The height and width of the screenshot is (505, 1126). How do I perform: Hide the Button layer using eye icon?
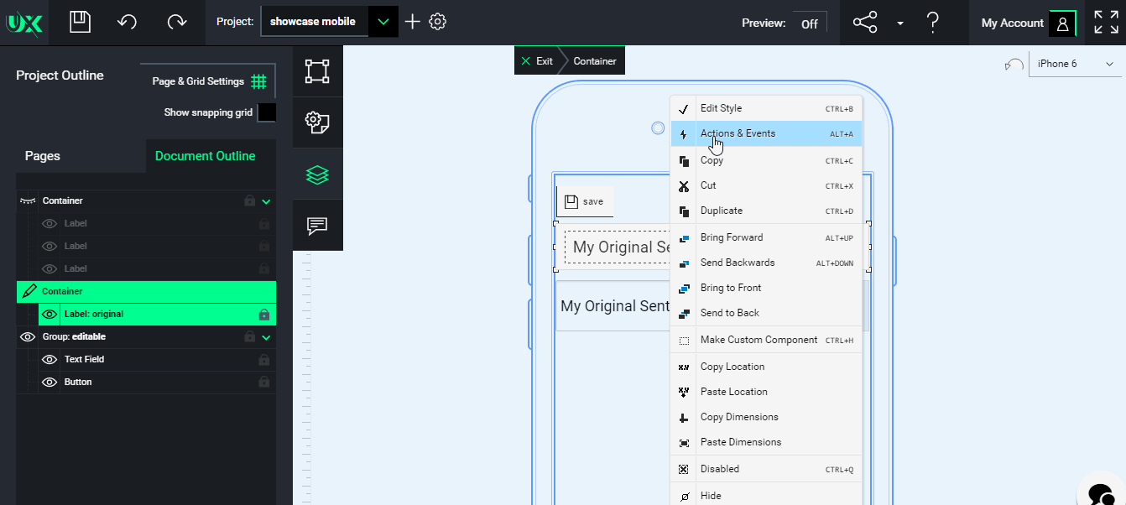pos(50,382)
